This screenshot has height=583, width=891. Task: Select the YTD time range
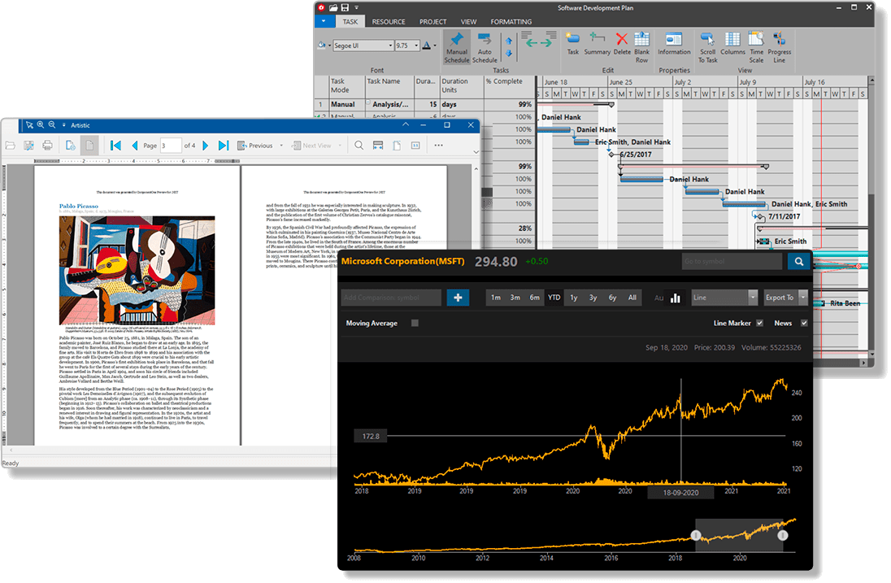pos(554,298)
